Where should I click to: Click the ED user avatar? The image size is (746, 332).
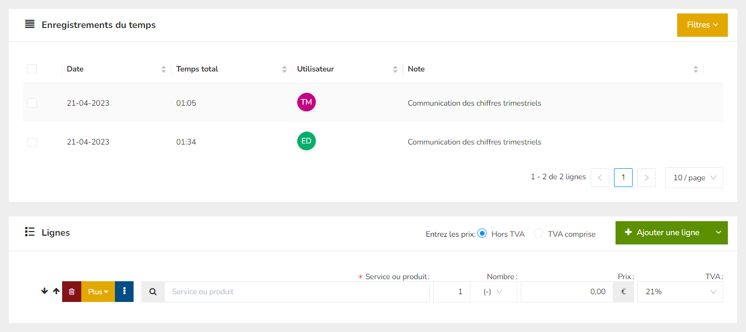point(306,141)
